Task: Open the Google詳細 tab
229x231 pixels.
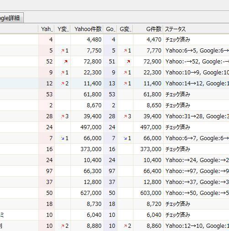Action: pos(11,18)
